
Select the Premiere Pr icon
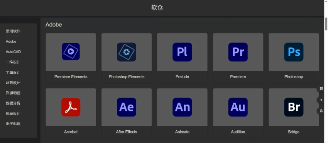(x=238, y=52)
